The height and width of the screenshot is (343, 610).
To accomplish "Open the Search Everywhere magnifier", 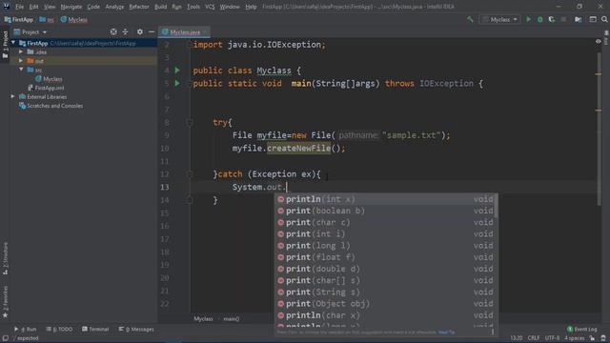I will click(604, 19).
